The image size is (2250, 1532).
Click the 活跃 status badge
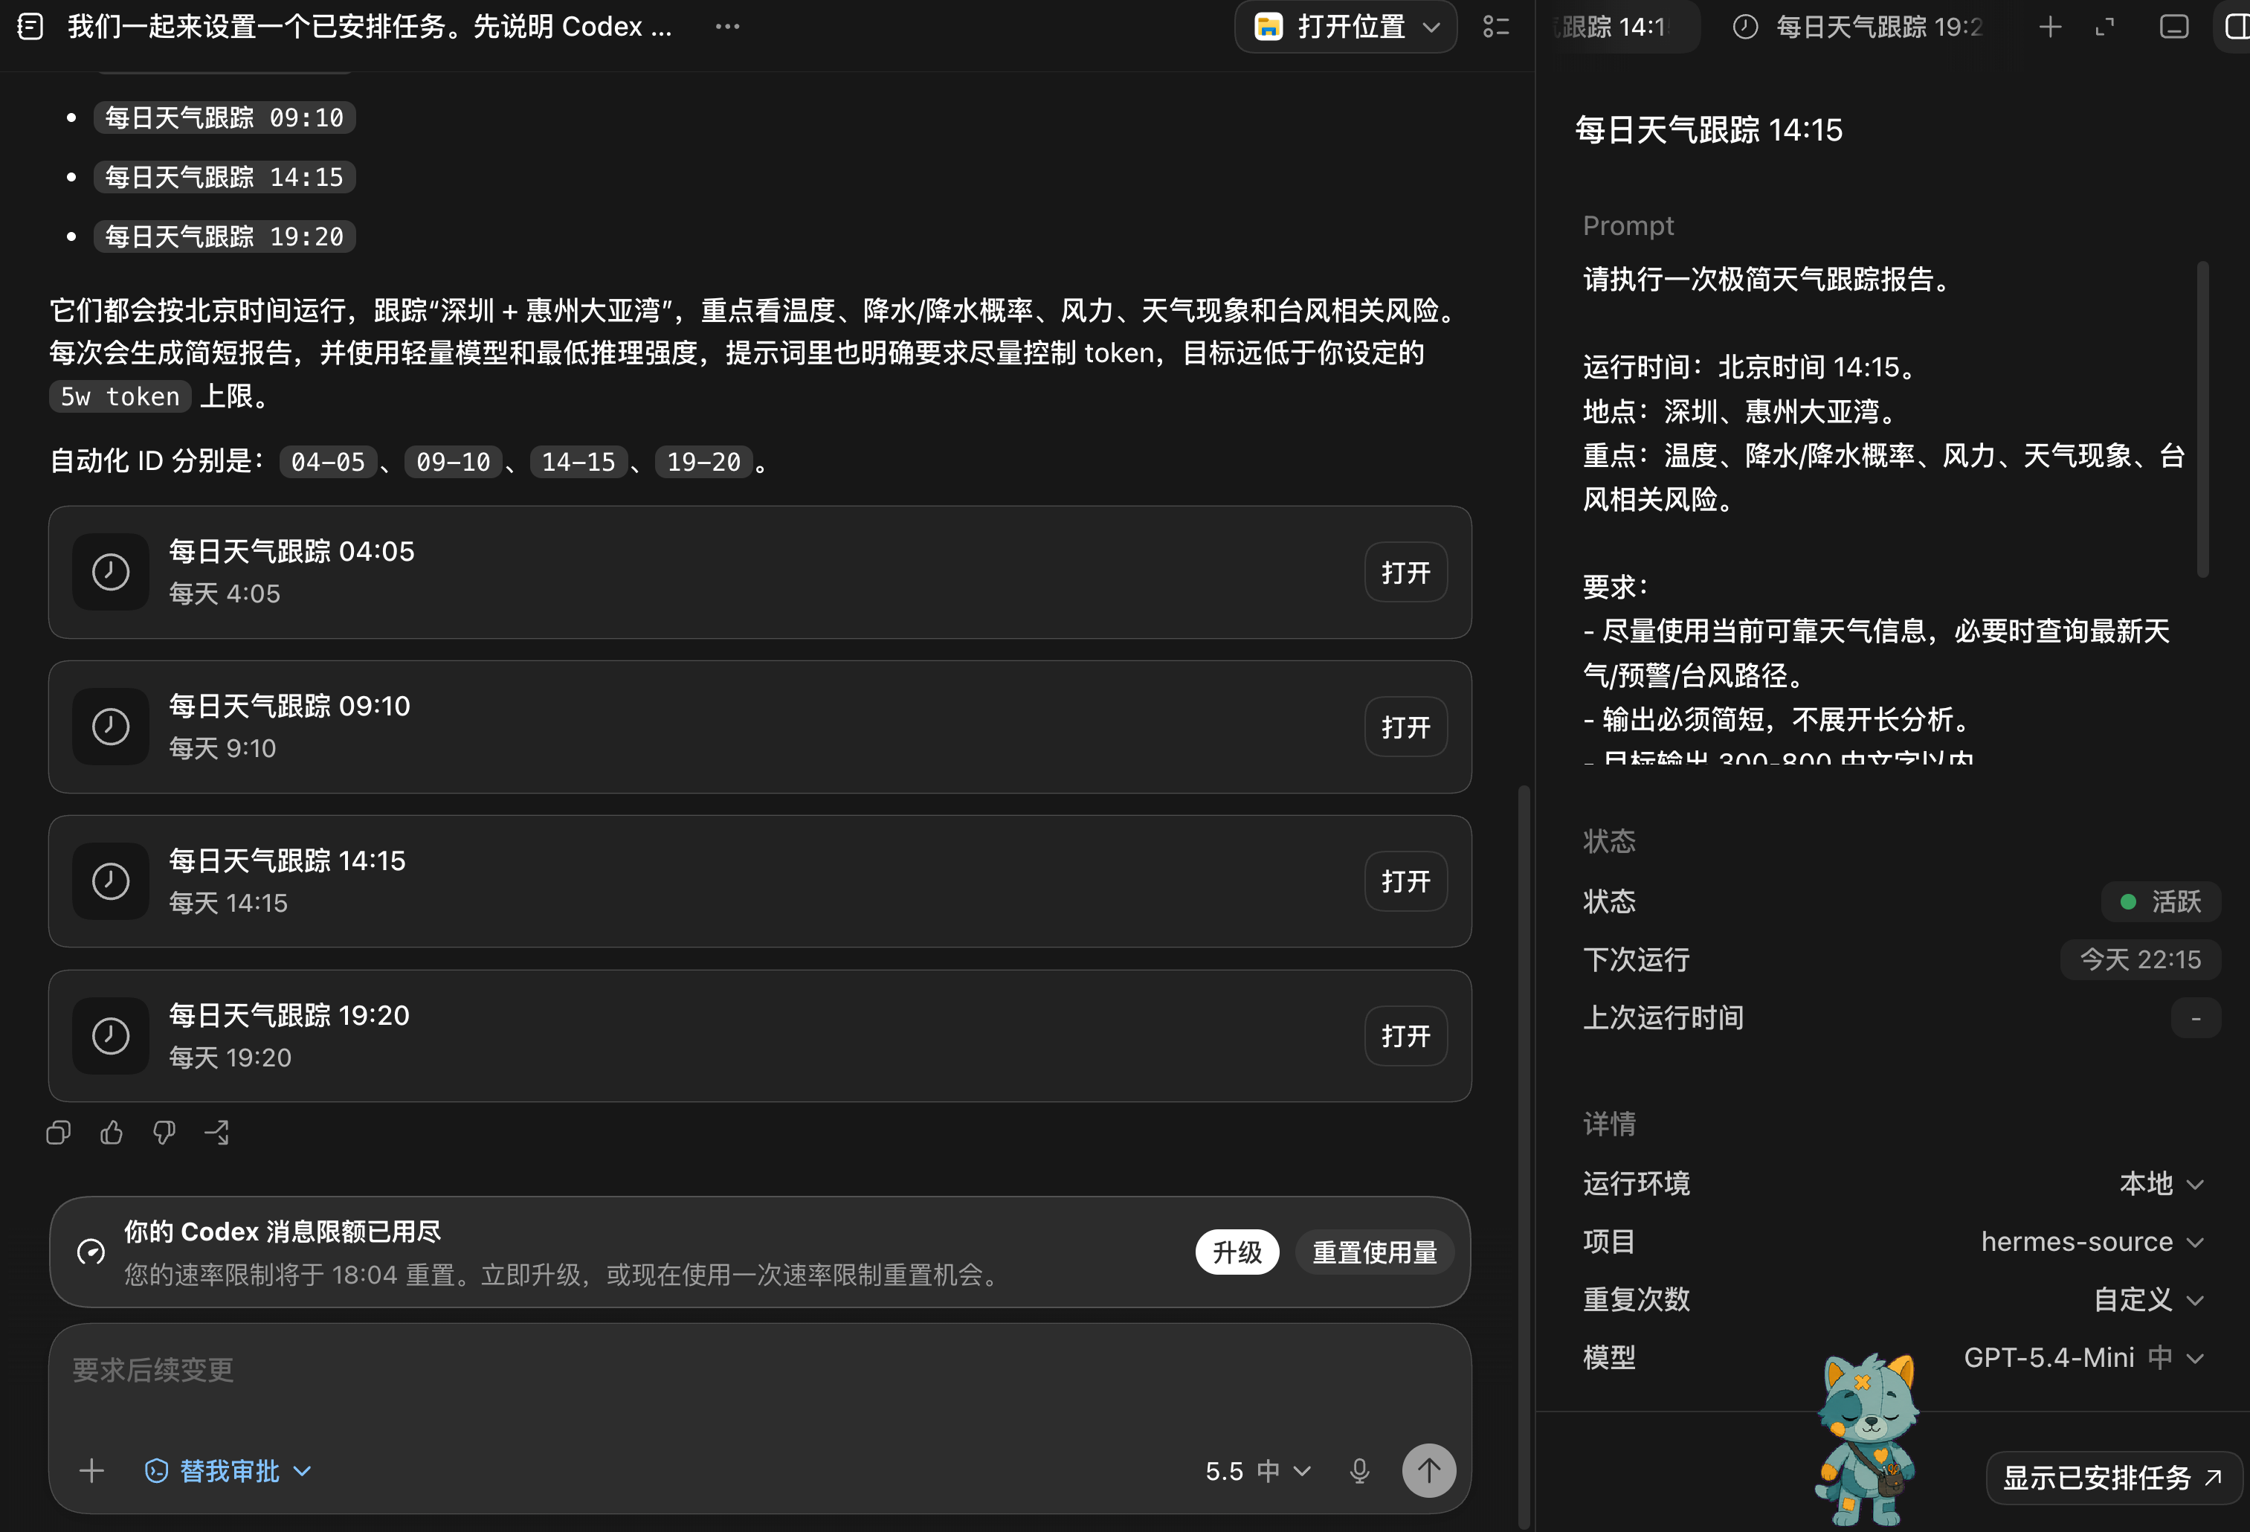click(2161, 901)
